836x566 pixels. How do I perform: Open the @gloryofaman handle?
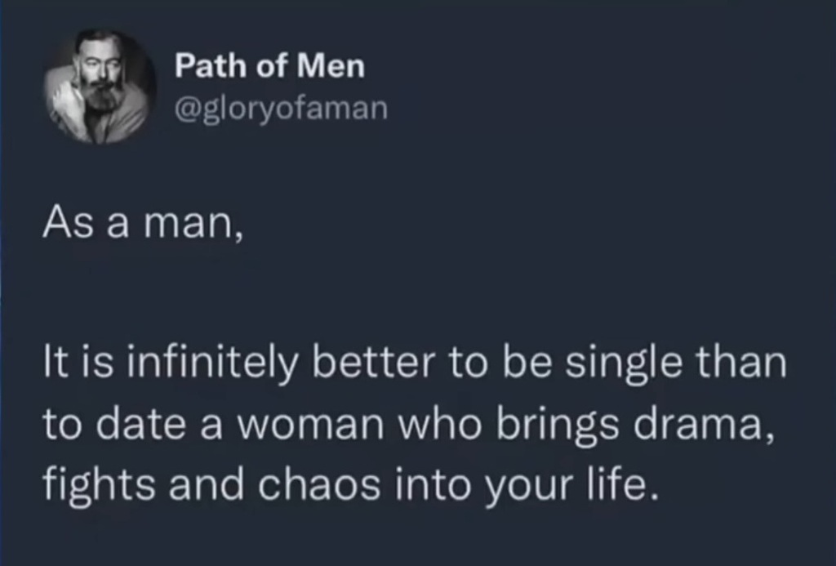point(281,109)
